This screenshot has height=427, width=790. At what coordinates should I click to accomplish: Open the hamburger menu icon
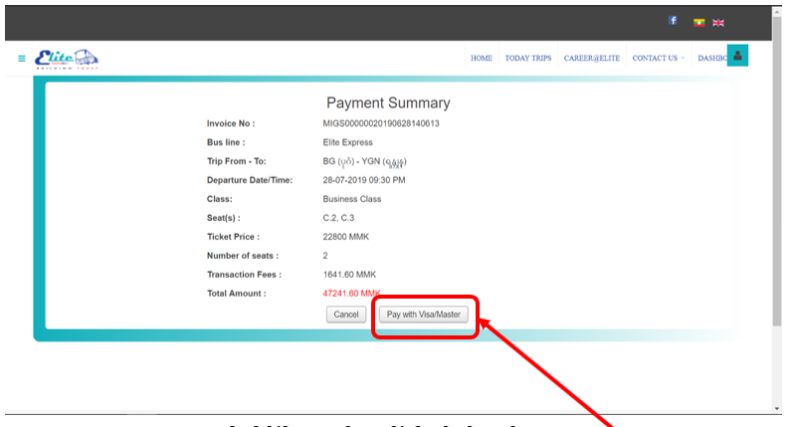click(x=22, y=58)
